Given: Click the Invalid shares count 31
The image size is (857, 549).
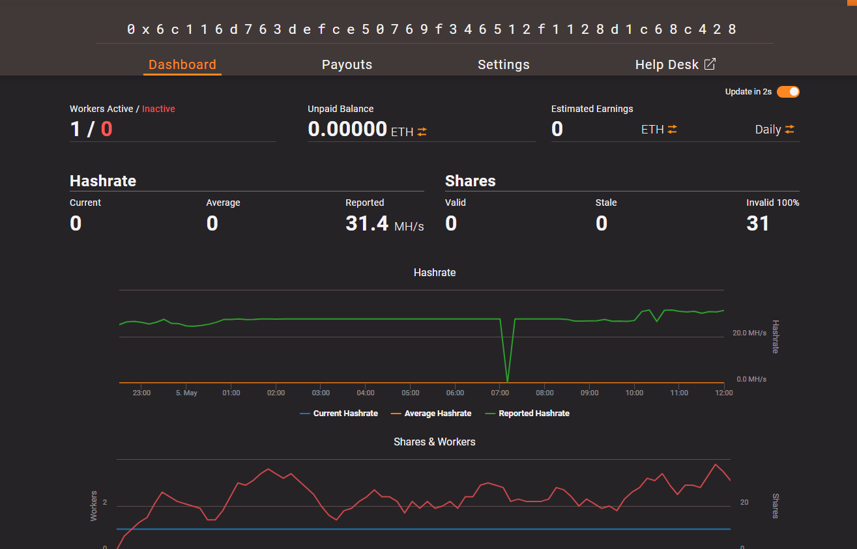Looking at the screenshot, I should (758, 223).
